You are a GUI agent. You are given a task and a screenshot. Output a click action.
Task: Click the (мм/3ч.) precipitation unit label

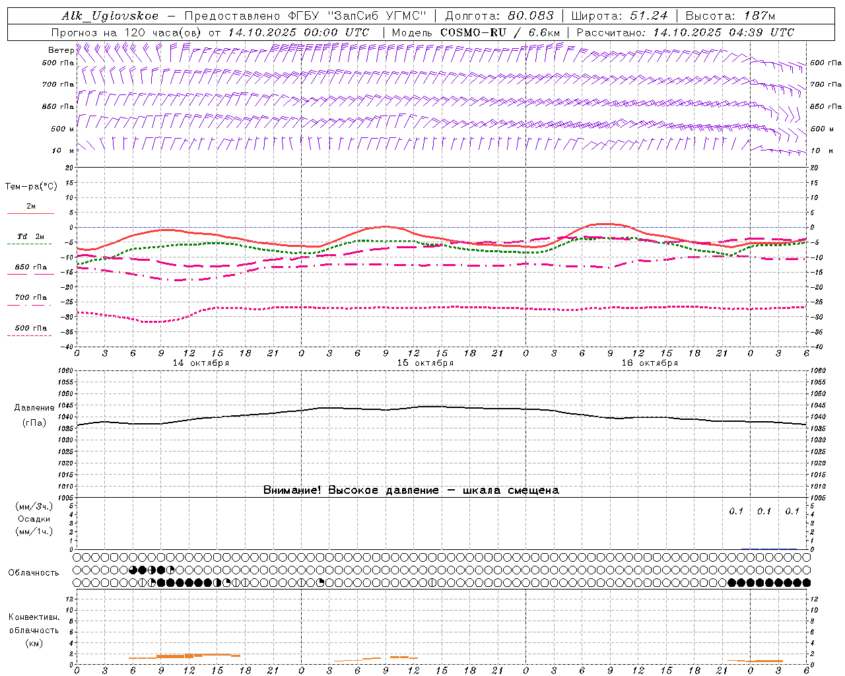coord(34,506)
